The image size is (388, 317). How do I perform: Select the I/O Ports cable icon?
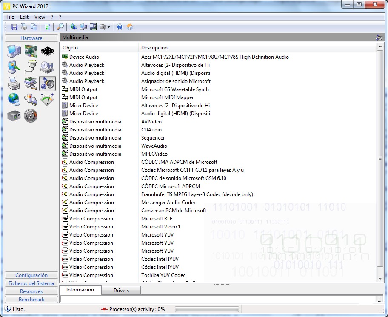pyautogui.click(x=31, y=67)
